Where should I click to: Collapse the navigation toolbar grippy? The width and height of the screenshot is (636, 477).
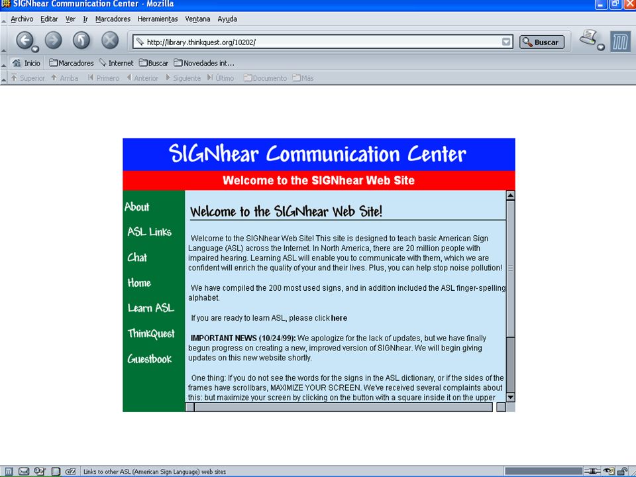pos(4,40)
